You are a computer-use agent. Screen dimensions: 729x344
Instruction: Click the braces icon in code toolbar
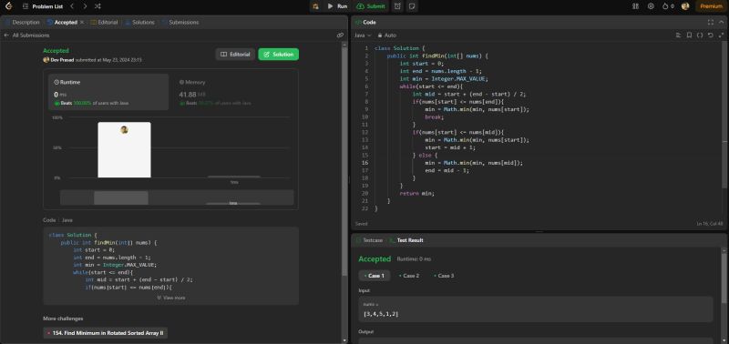(x=700, y=35)
